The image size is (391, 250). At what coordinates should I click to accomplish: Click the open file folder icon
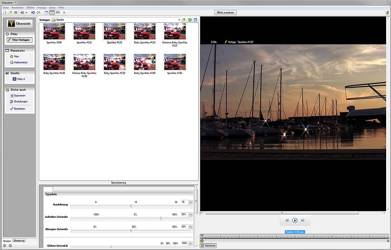coord(10,12)
